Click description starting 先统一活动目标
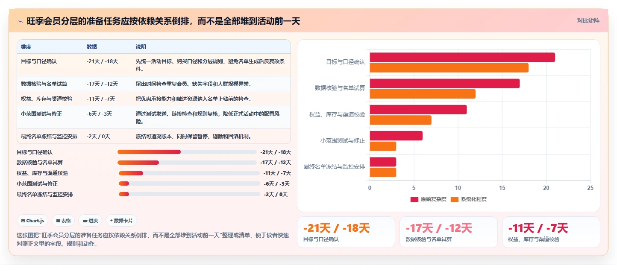This screenshot has width=617, height=265. coord(210,65)
